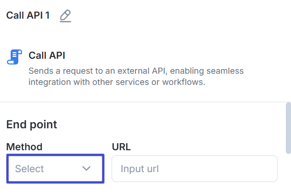This screenshot has height=195, width=291.
Task: Click the number '1' in the title
Action: coord(47,15)
